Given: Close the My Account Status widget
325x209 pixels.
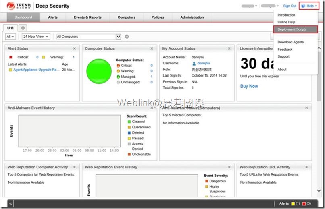Looking at the screenshot, I should pyautogui.click(x=229, y=48).
